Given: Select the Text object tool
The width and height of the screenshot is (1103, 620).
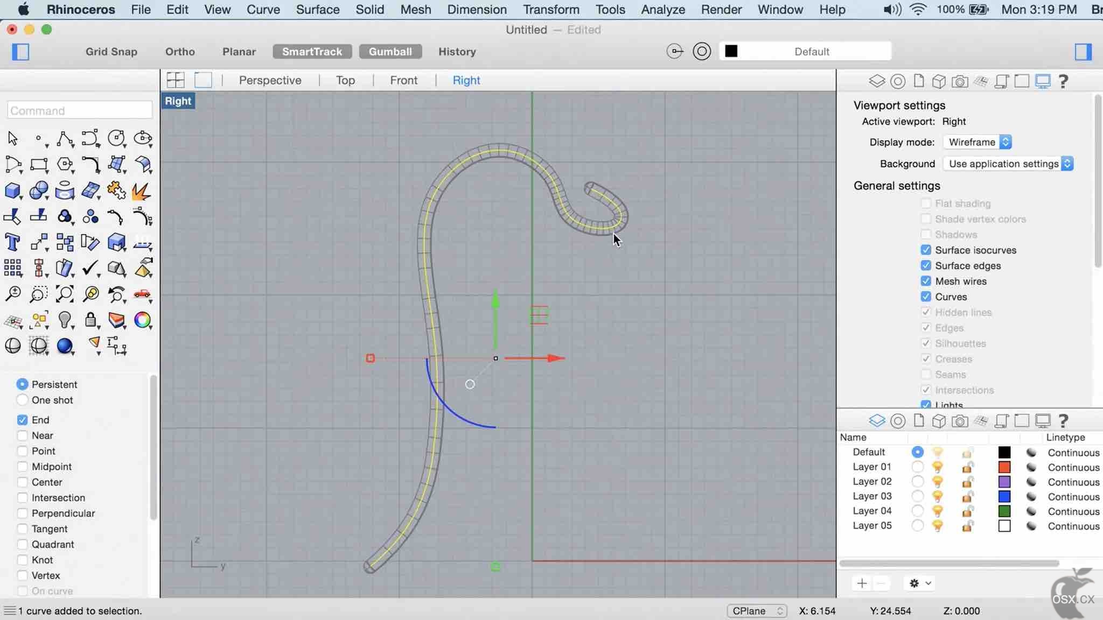Looking at the screenshot, I should point(13,242).
